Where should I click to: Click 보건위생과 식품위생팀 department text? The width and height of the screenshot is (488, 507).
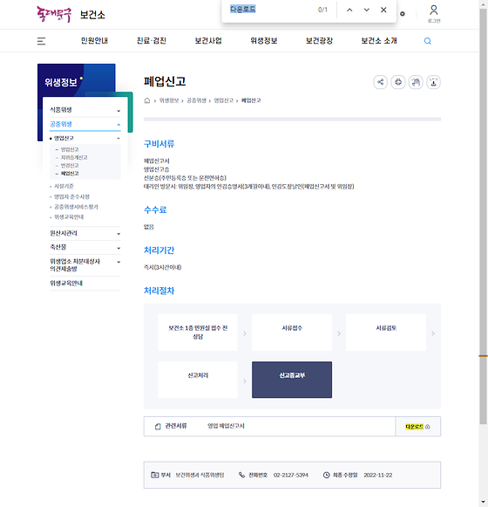pyautogui.click(x=200, y=475)
